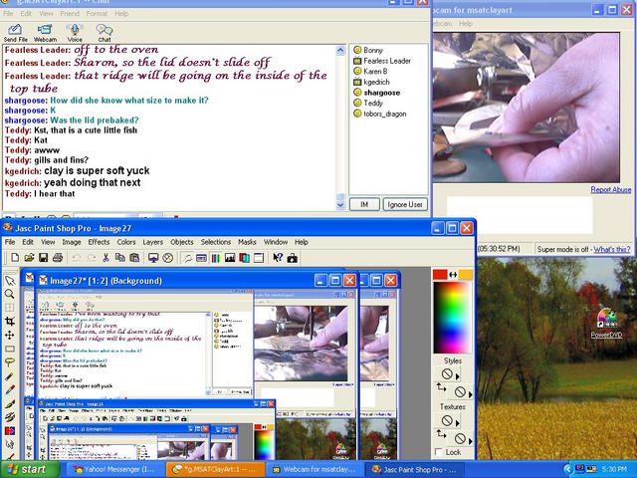Open the Friend menu in chat window
Image resolution: width=637 pixels, height=478 pixels.
point(70,13)
